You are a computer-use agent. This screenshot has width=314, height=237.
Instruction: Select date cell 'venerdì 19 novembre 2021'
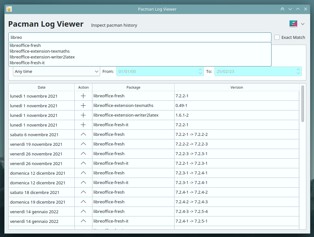click(x=42, y=144)
